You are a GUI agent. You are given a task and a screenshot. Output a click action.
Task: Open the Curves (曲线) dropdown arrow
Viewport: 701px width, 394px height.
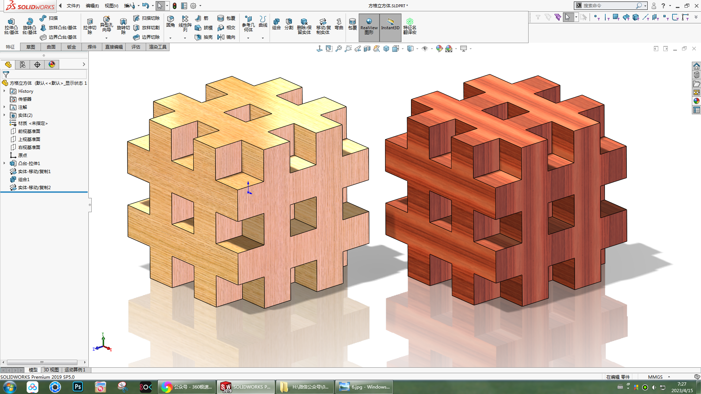click(x=263, y=38)
